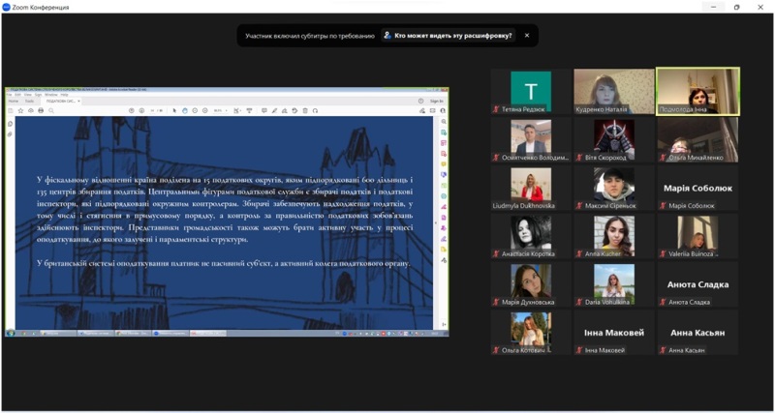Image resolution: width=775 pixels, height=413 pixels.
Task: Open 'Кто может видеть эту расшифровку?' info
Action: point(448,36)
